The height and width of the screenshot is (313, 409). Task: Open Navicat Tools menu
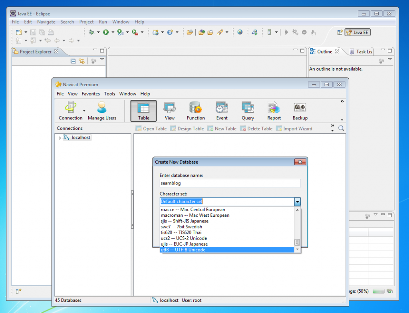tap(109, 94)
